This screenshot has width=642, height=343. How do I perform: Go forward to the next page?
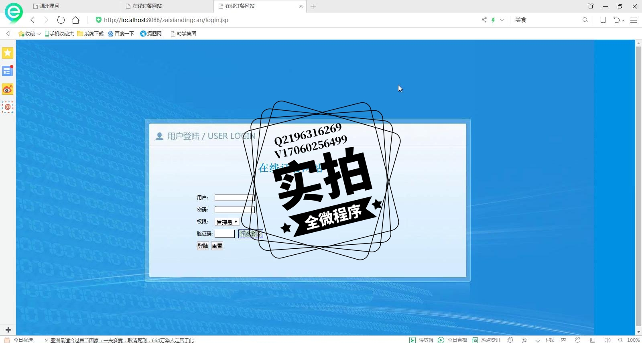[46, 20]
